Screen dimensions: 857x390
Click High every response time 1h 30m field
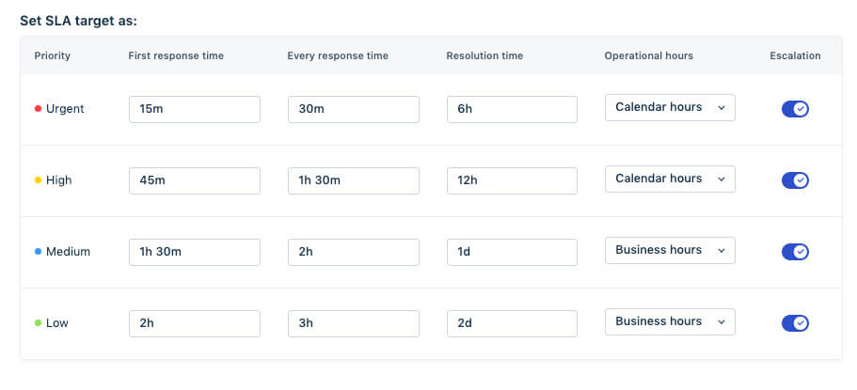(x=354, y=180)
